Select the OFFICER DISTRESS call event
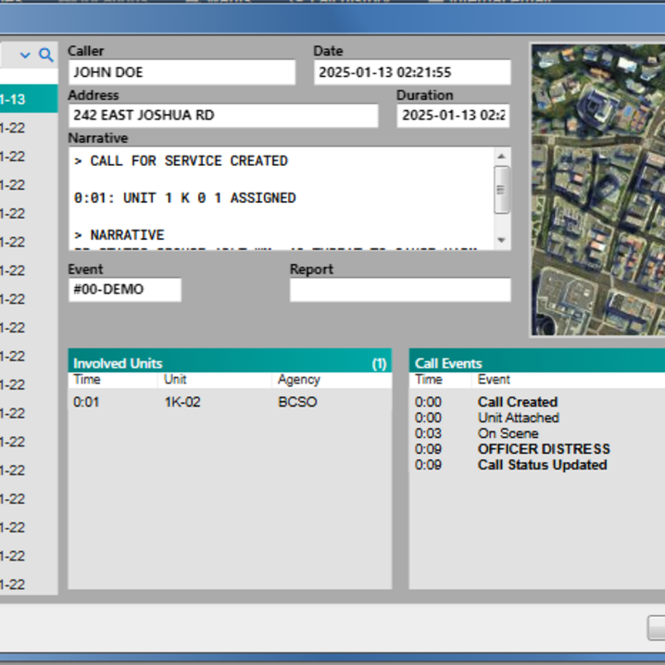Image resolution: width=665 pixels, height=665 pixels. [544, 449]
